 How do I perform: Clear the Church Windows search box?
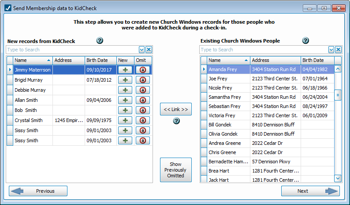[x=338, y=50]
